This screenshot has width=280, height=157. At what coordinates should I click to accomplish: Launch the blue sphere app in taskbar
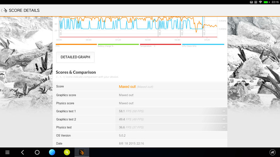52,152
